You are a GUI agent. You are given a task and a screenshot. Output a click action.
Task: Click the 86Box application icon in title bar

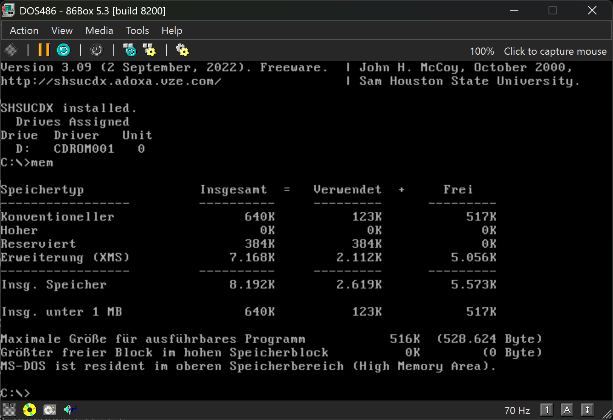[8, 11]
